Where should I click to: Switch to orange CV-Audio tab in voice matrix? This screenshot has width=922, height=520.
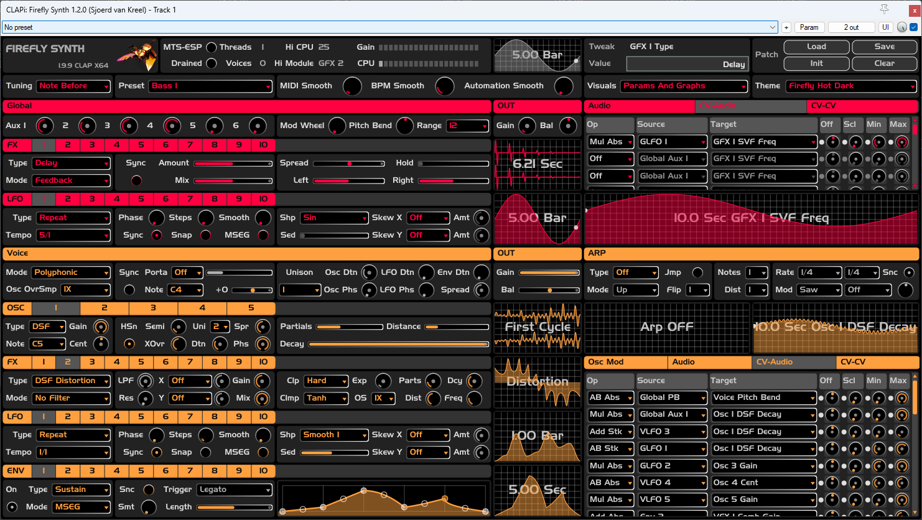point(794,362)
